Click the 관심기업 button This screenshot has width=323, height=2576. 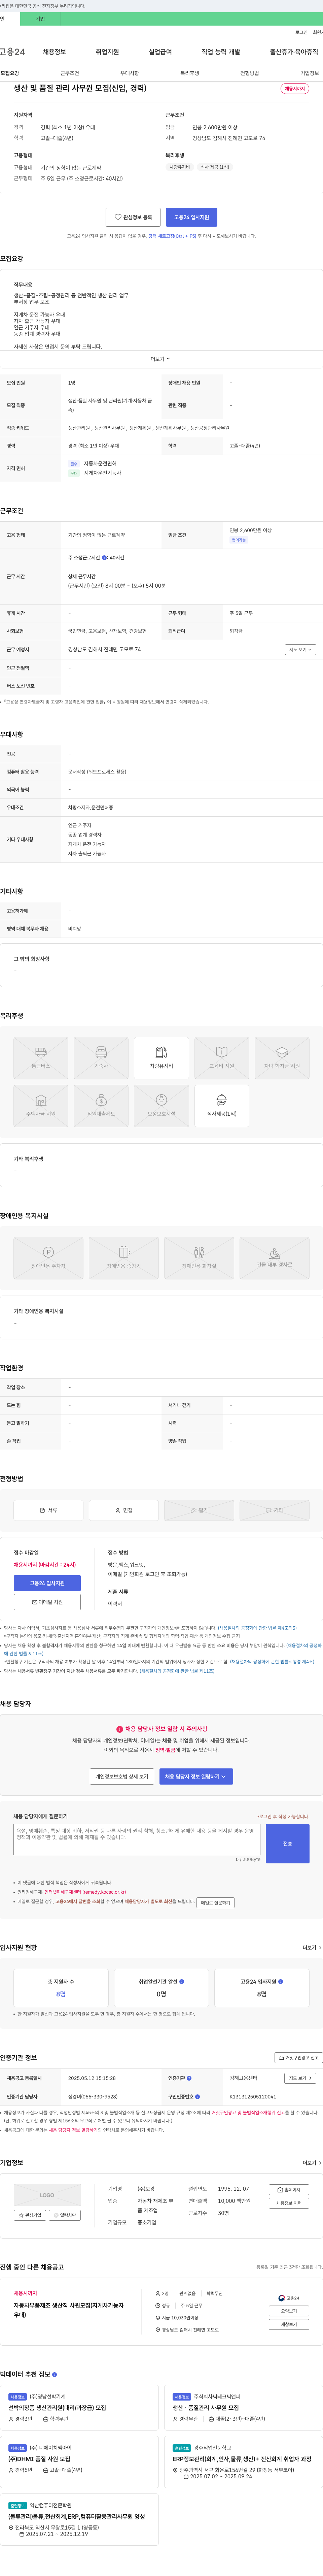pos(30,2215)
